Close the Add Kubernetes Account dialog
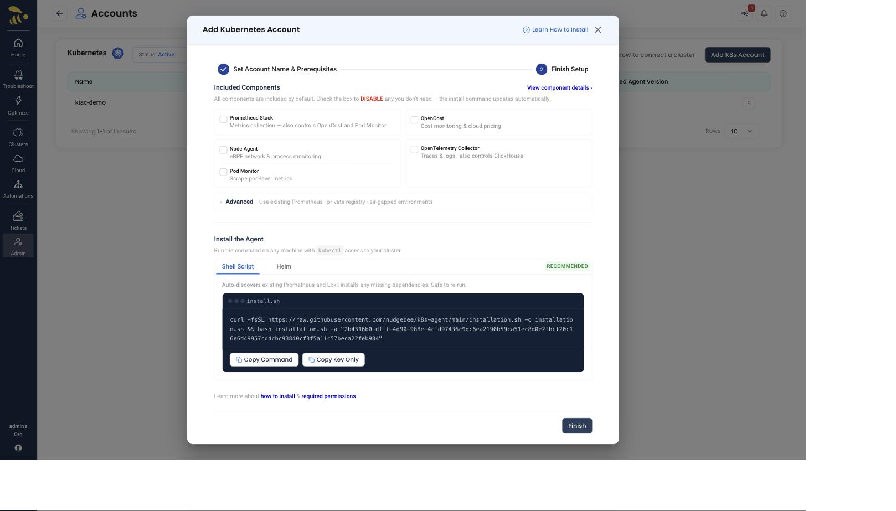 598,30
